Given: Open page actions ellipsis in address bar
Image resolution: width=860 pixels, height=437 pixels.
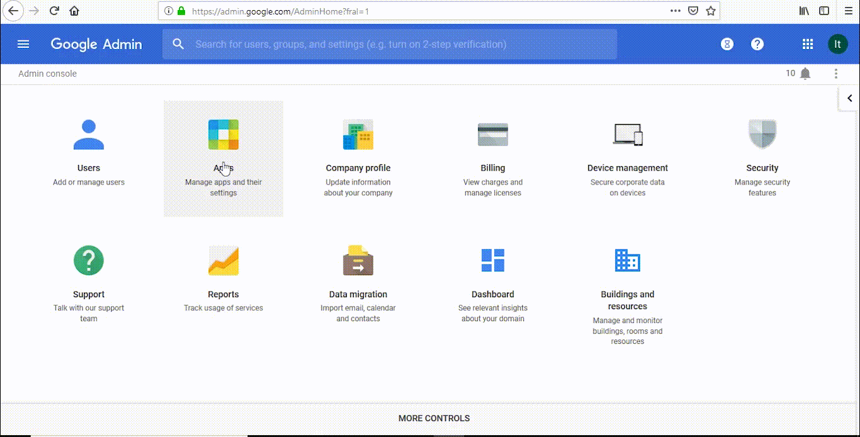Looking at the screenshot, I should tap(675, 11).
